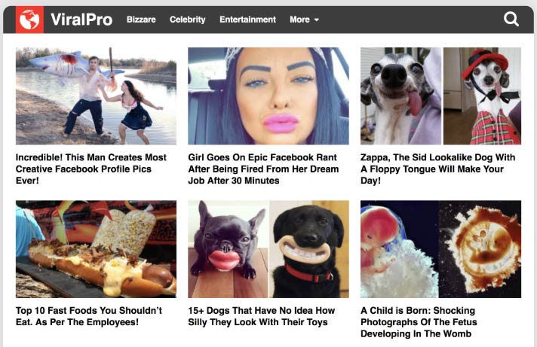The image size is (537, 347).
Task: Open the shark and sword profile photo
Action: pyautogui.click(x=96, y=96)
